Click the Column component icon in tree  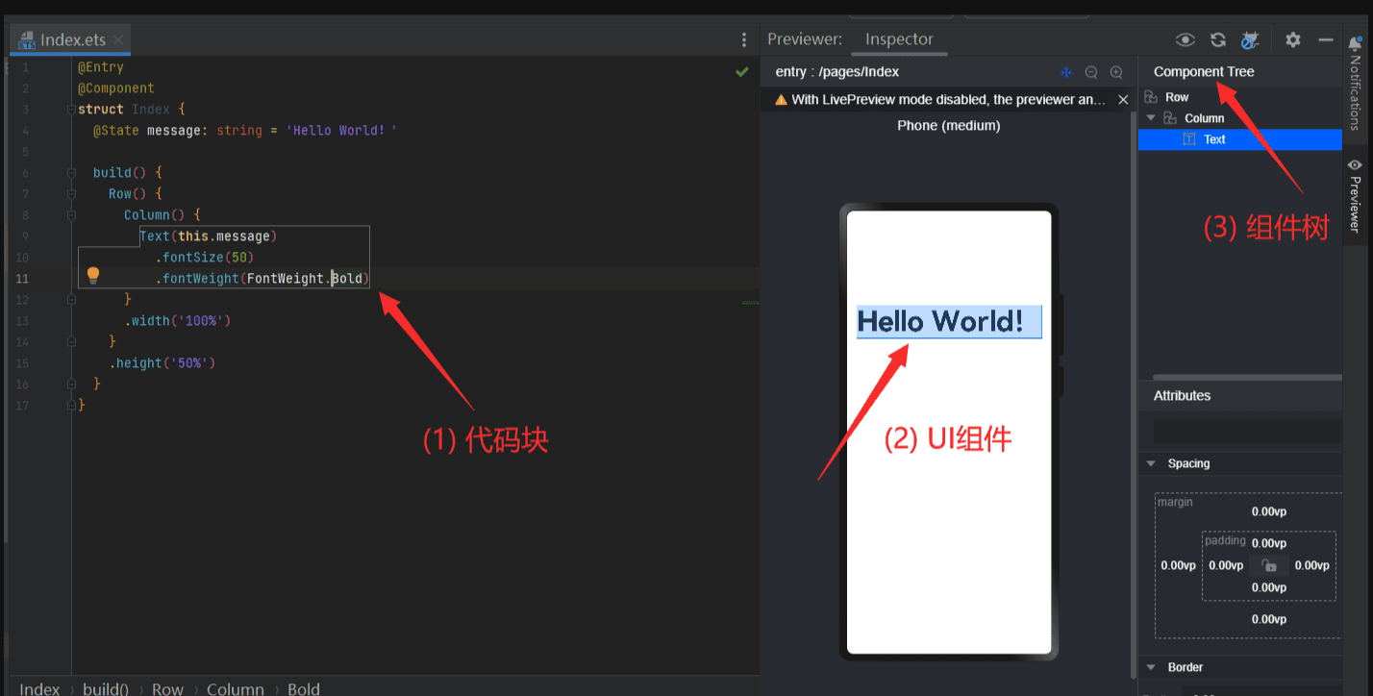coord(1170,118)
